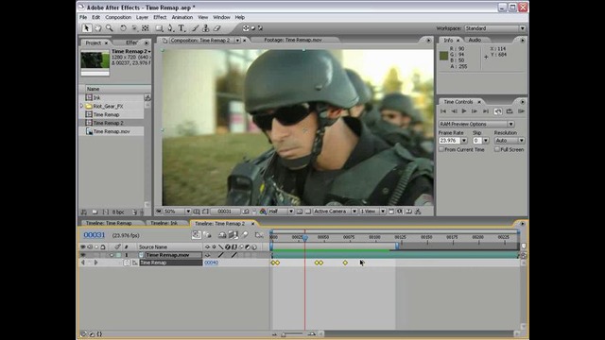Go to previous Time Remap keyframe
Image resolution: width=605 pixels, height=340 pixels.
pos(82,263)
